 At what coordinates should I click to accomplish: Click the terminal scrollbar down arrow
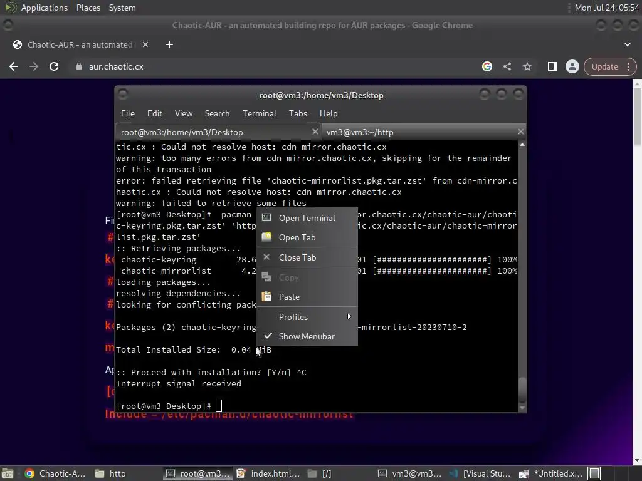click(522, 408)
